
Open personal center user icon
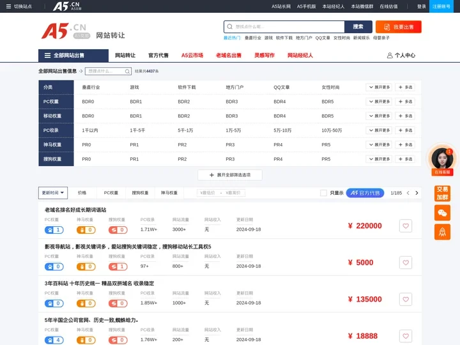click(x=390, y=56)
